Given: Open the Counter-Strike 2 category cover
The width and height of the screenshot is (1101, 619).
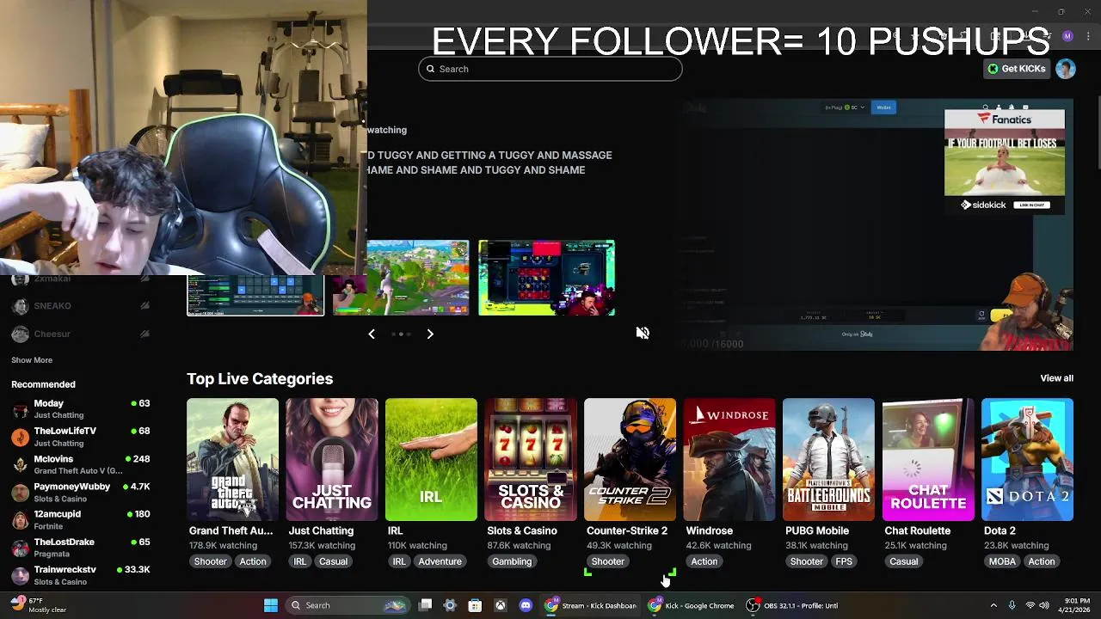Looking at the screenshot, I should coord(630,459).
